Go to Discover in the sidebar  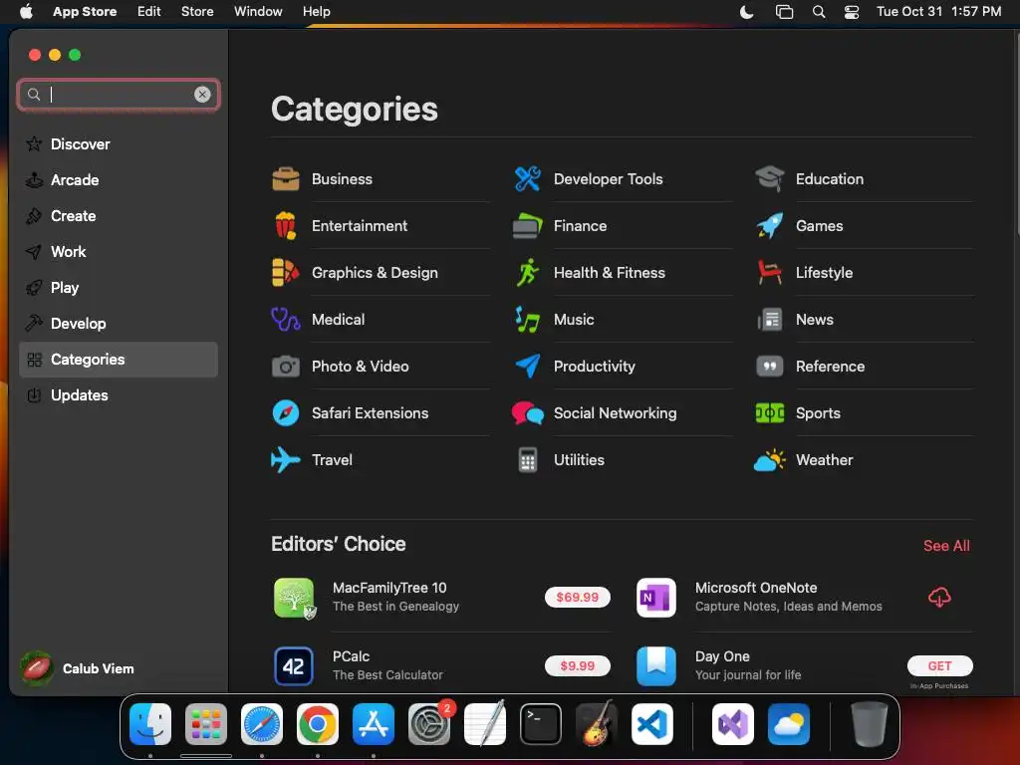pos(119,143)
